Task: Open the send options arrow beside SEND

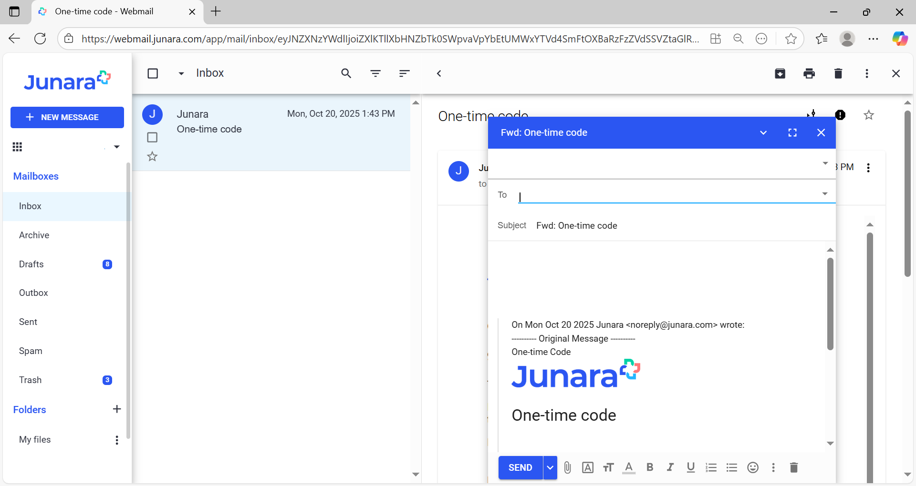Action: coord(550,467)
